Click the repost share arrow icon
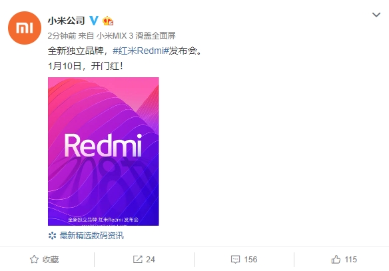 (138, 259)
